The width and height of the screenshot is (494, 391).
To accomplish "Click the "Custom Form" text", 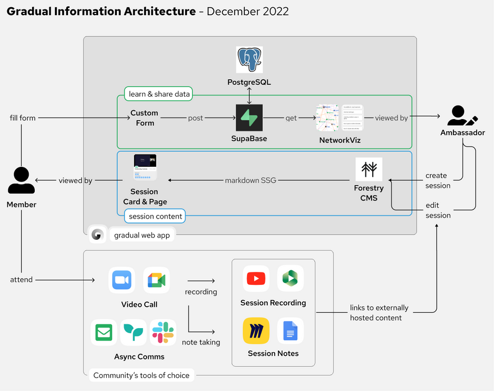I will pos(144,117).
